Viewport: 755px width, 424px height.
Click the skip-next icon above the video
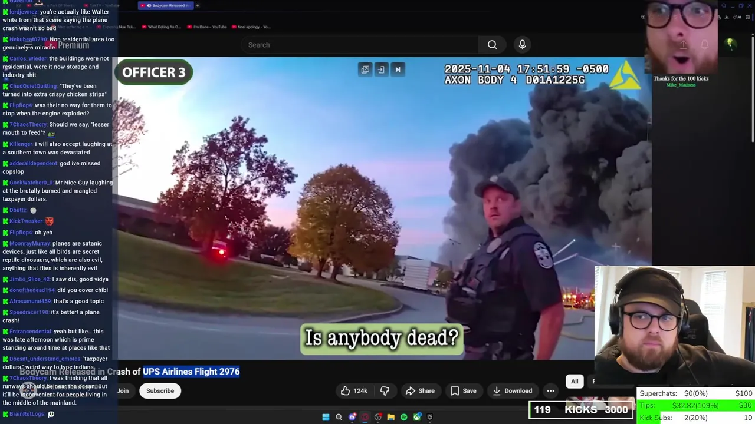click(x=398, y=69)
